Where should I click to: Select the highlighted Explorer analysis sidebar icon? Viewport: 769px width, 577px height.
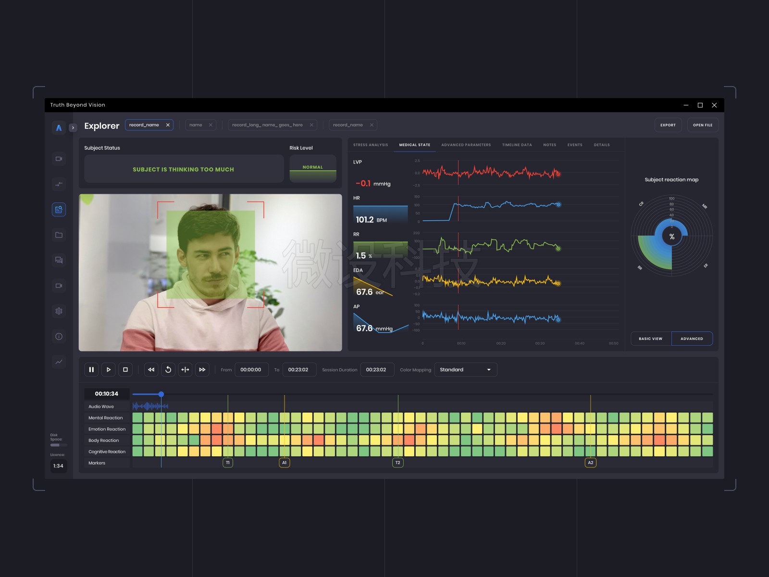[x=59, y=210]
